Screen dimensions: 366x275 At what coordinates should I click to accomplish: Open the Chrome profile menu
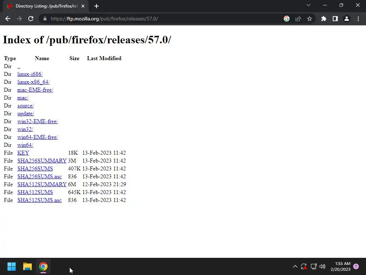click(347, 19)
